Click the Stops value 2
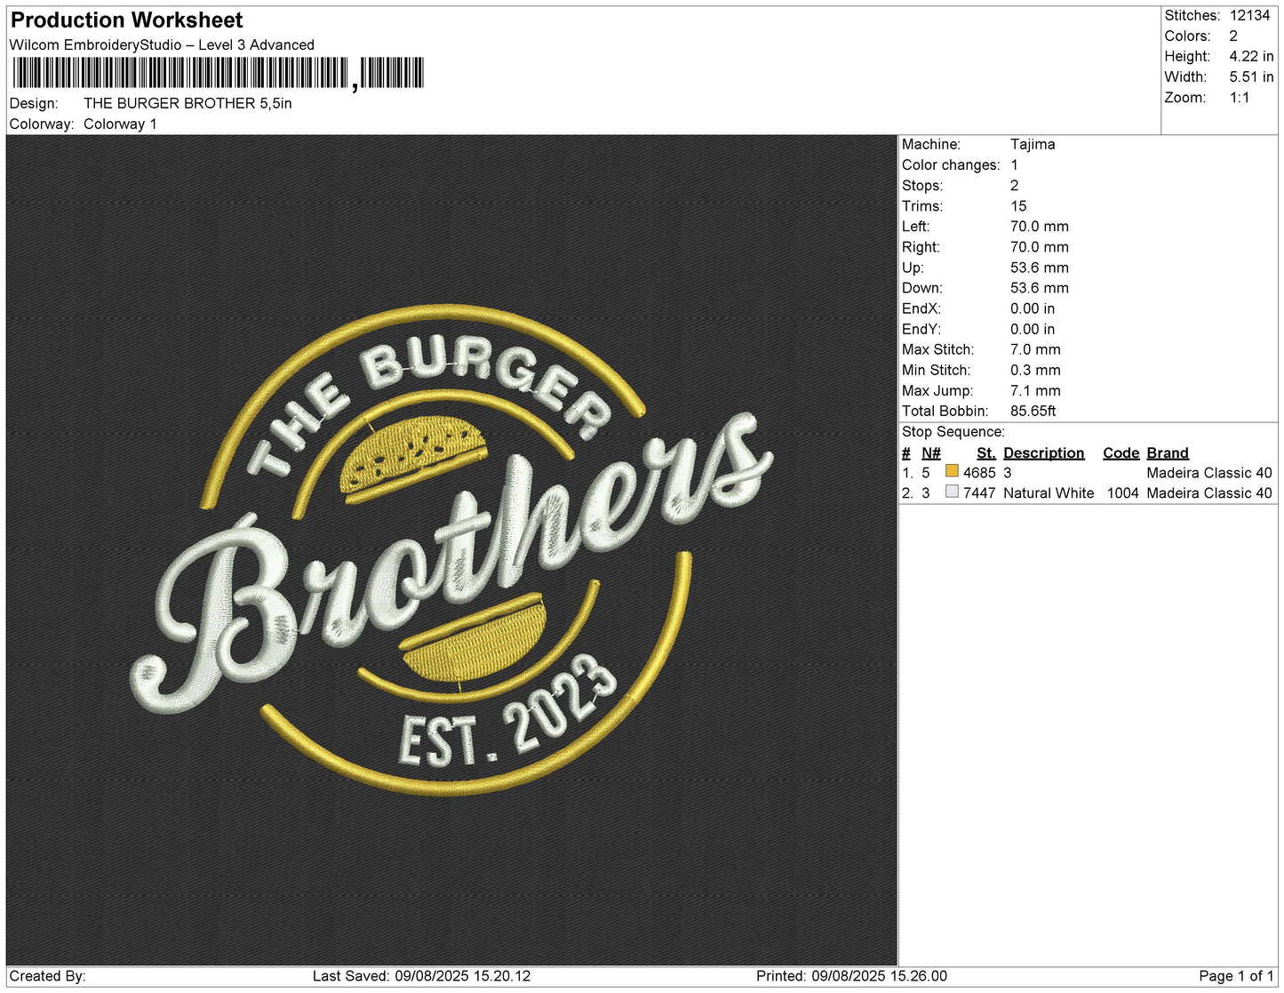This screenshot has height=993, width=1284. [1014, 185]
